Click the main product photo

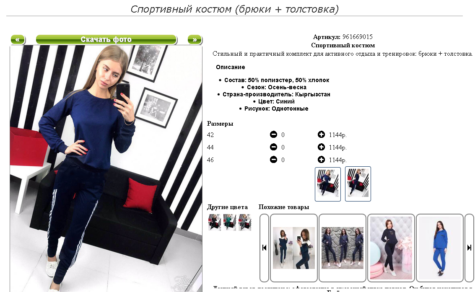click(x=106, y=168)
